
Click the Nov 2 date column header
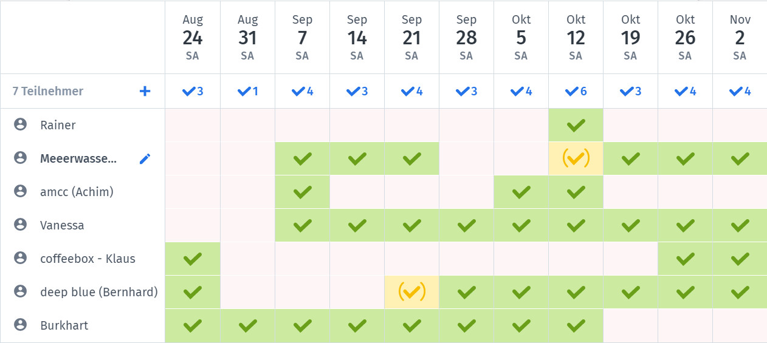click(740, 38)
